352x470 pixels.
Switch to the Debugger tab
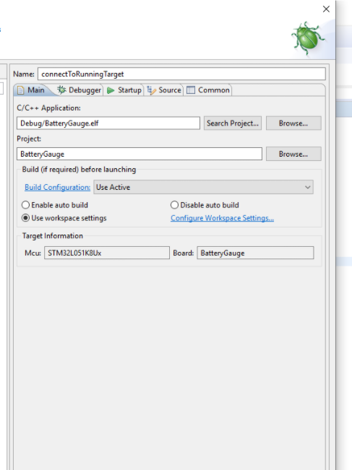point(80,90)
